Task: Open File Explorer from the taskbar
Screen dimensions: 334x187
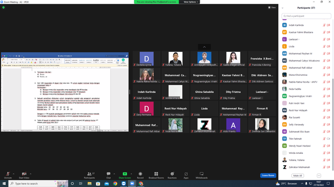Action: (x=89, y=183)
